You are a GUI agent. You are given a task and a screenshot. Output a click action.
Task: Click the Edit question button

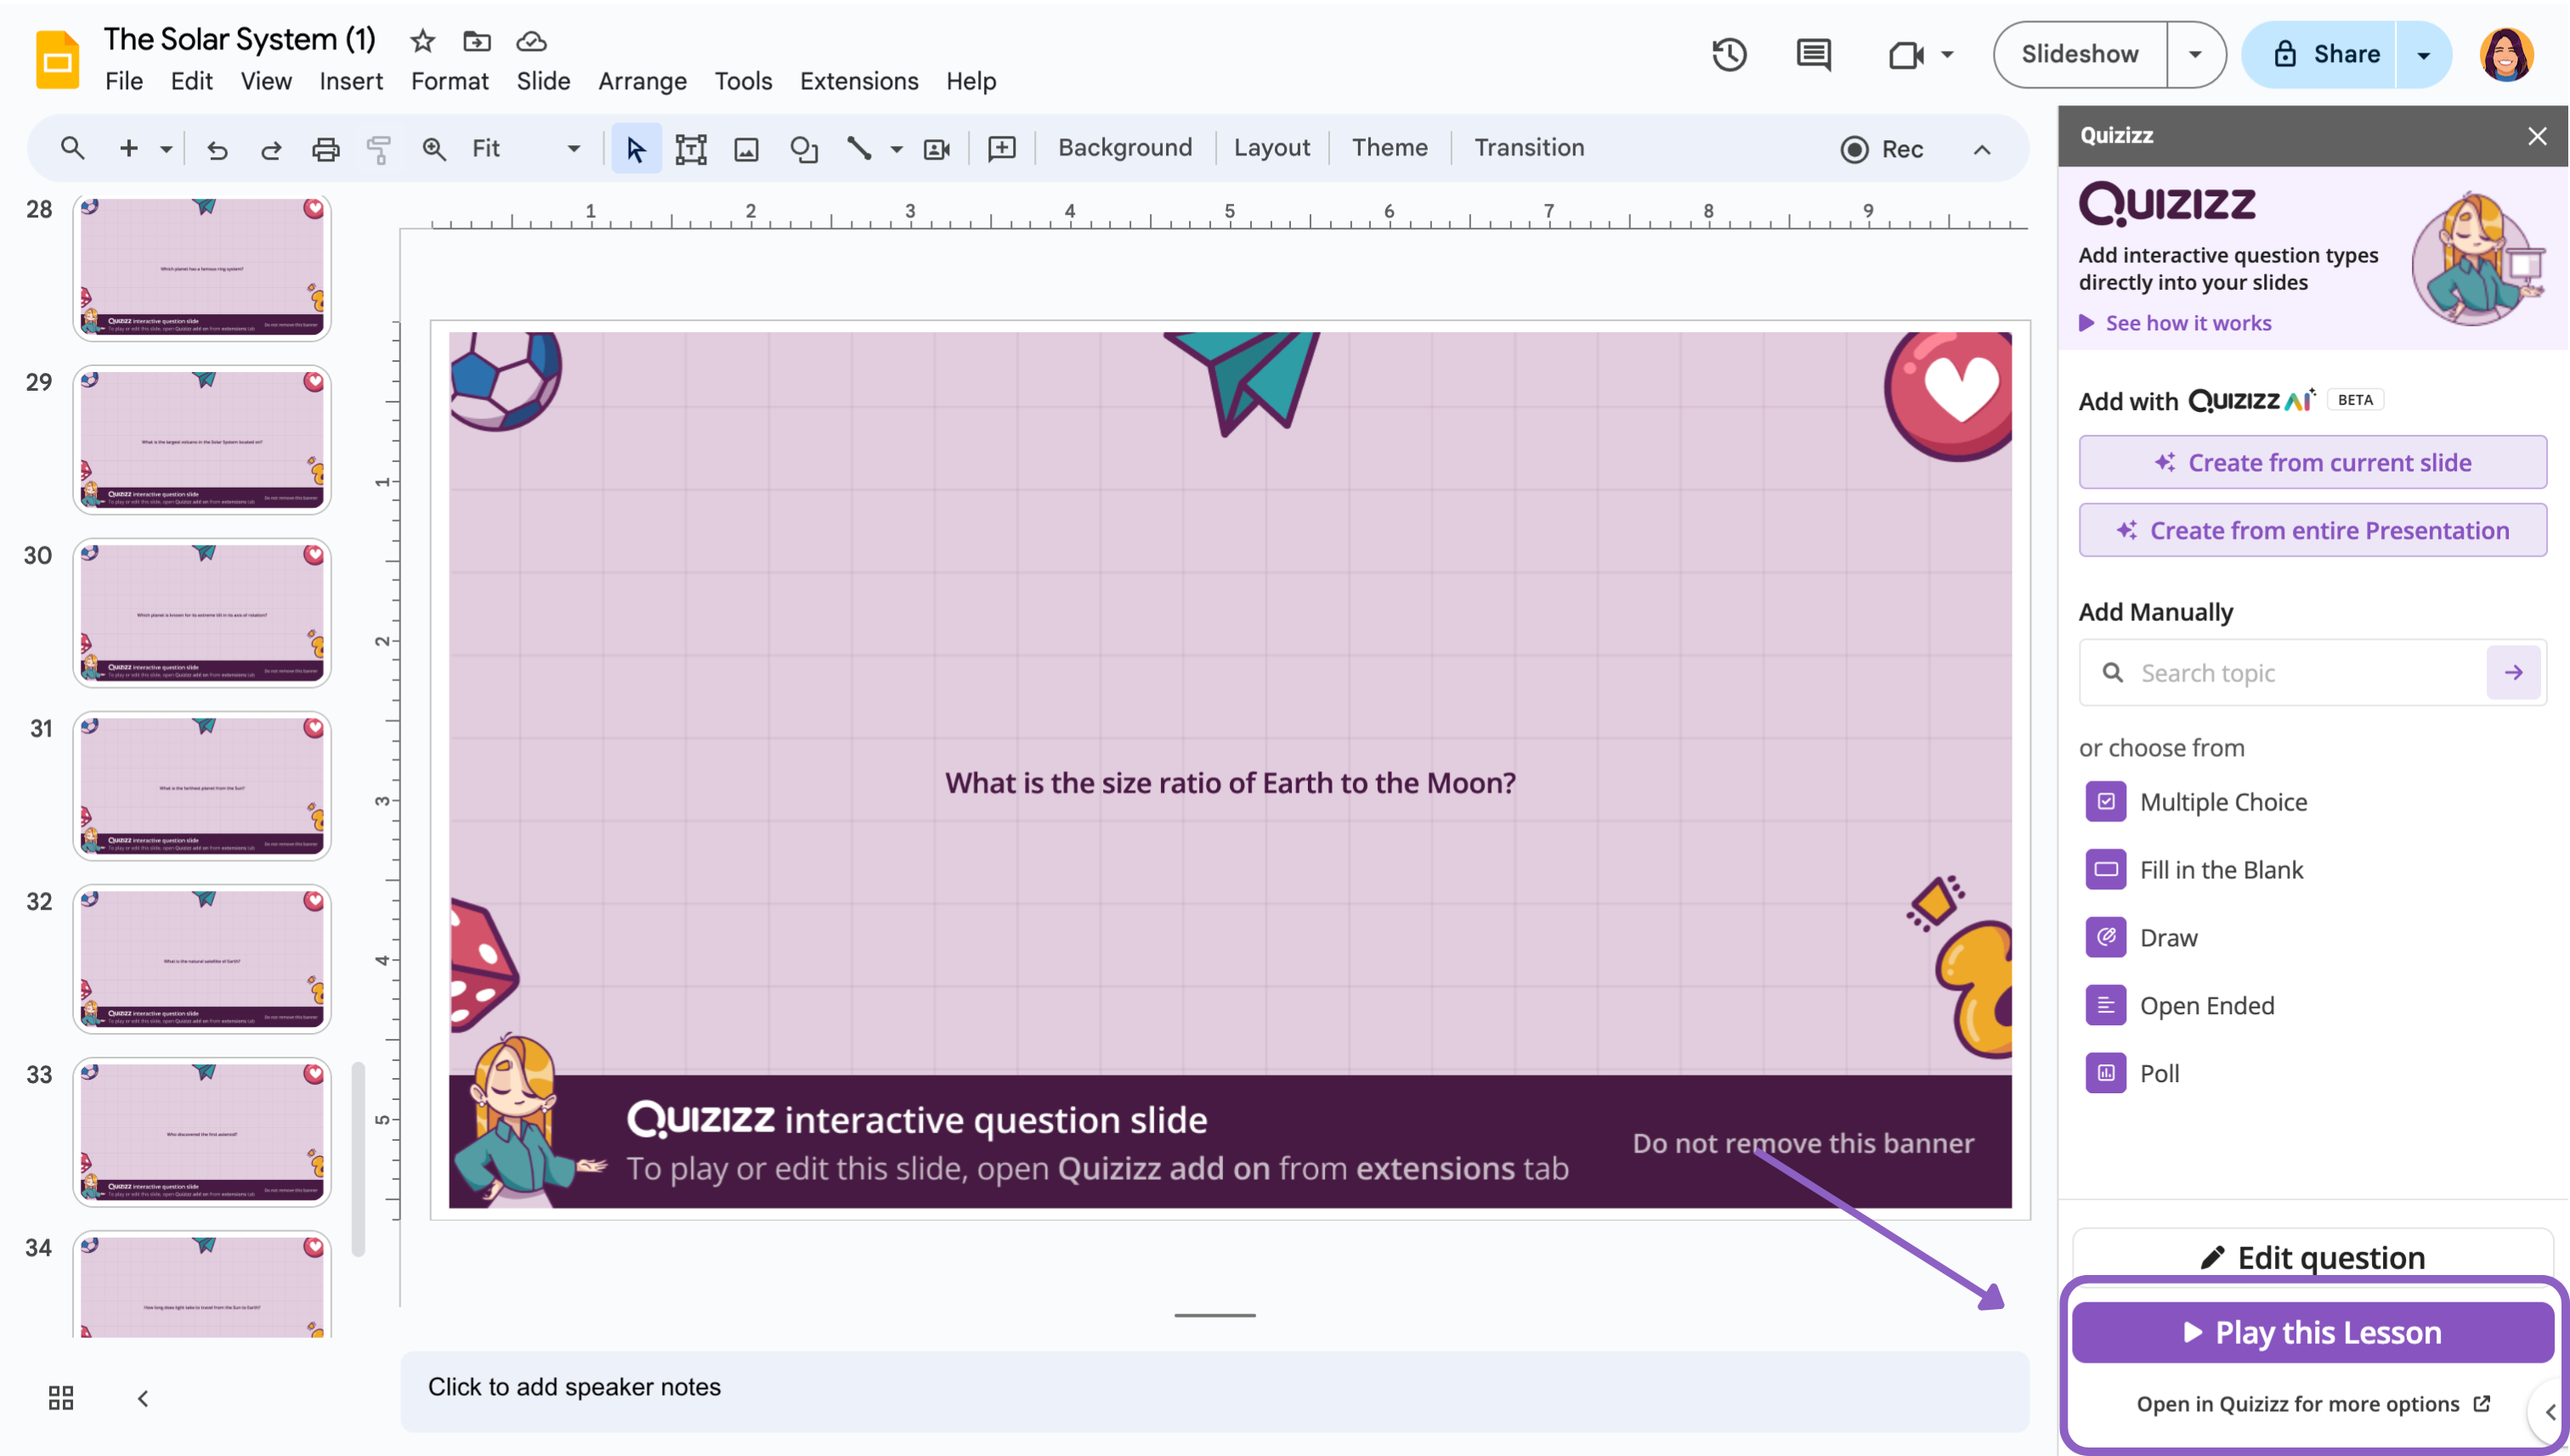pyautogui.click(x=2312, y=1257)
